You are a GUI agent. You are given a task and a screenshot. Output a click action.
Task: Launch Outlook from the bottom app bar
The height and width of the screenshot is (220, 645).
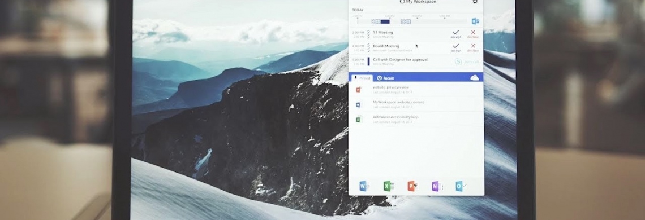point(461,186)
